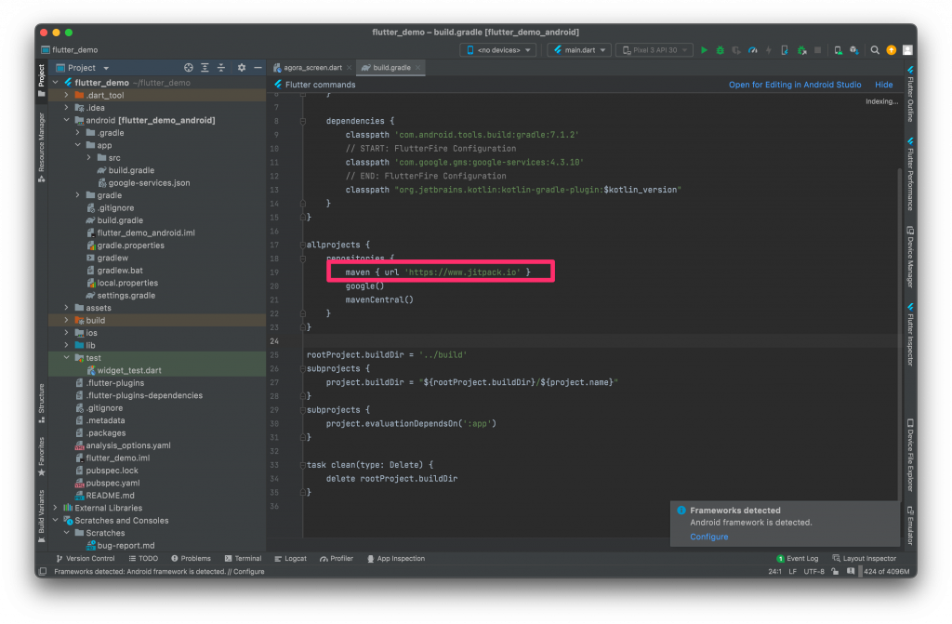This screenshot has height=624, width=952.
Task: Expand External Libraries node
Action: [x=55, y=508]
